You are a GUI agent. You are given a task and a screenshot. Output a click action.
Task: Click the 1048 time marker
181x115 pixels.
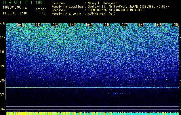click(141, 25)
